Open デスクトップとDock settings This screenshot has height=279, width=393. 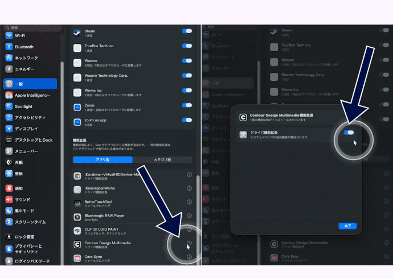pos(33,140)
